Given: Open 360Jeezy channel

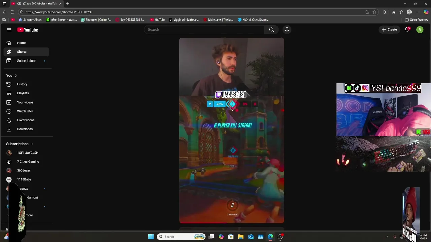Looking at the screenshot, I should pyautogui.click(x=26, y=170).
